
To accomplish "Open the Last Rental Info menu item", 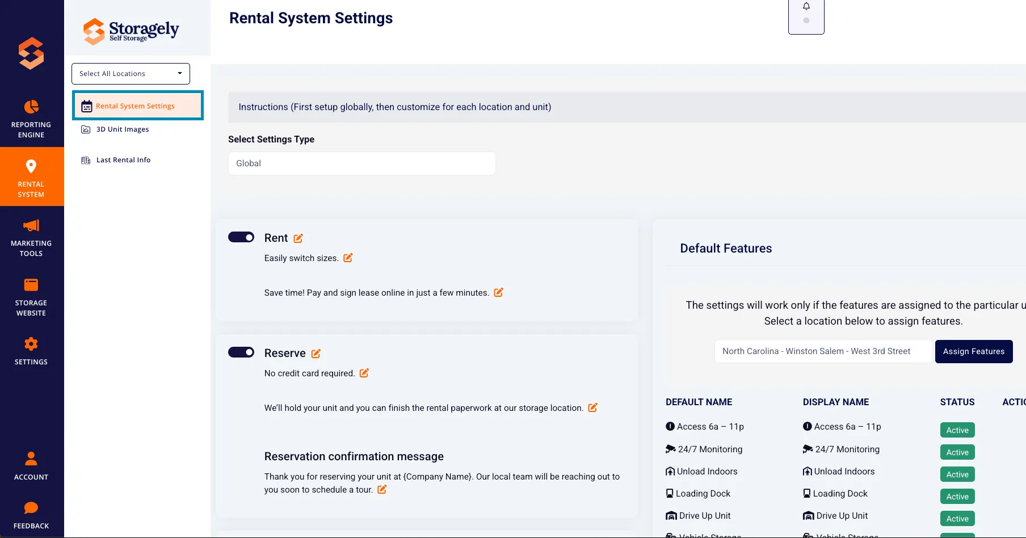I will tap(116, 160).
